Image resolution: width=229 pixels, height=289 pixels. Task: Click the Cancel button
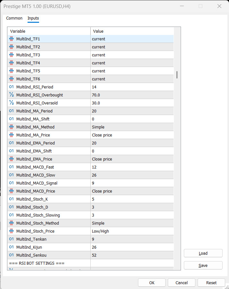pos(182,283)
